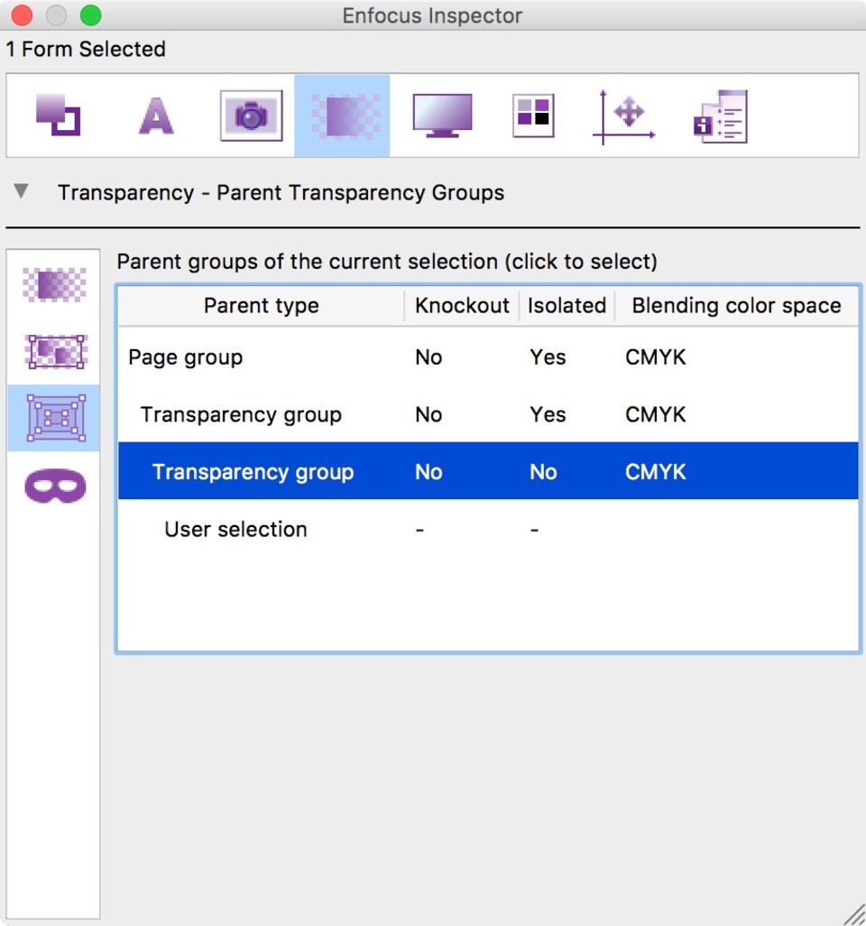The width and height of the screenshot is (866, 926).
Task: Click the Parent type column header
Action: [x=261, y=305]
